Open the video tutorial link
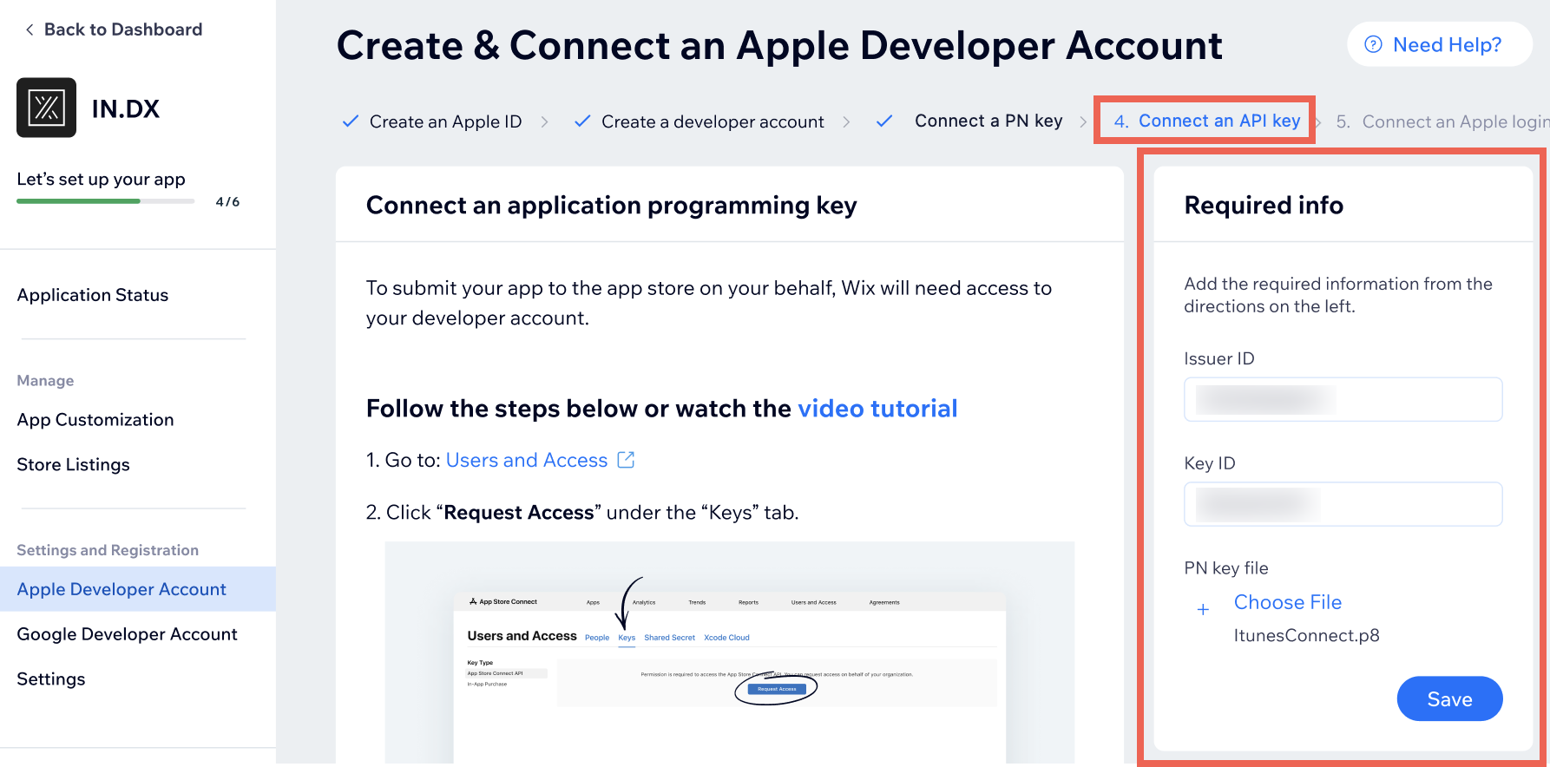The width and height of the screenshot is (1550, 767). pyautogui.click(x=877, y=409)
